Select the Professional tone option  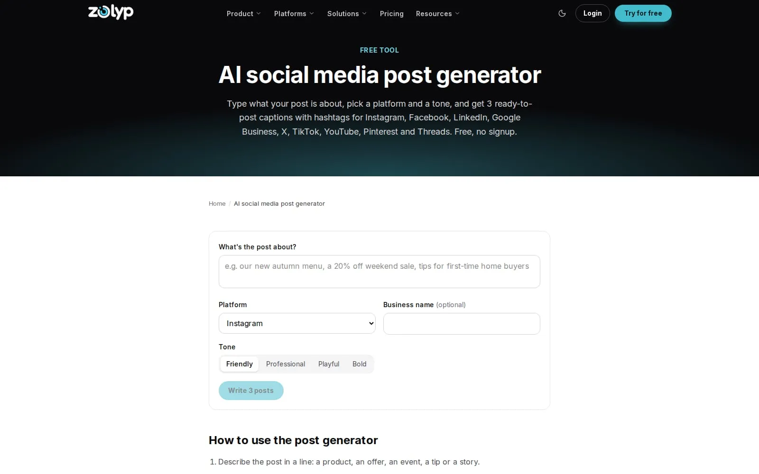pos(286,364)
